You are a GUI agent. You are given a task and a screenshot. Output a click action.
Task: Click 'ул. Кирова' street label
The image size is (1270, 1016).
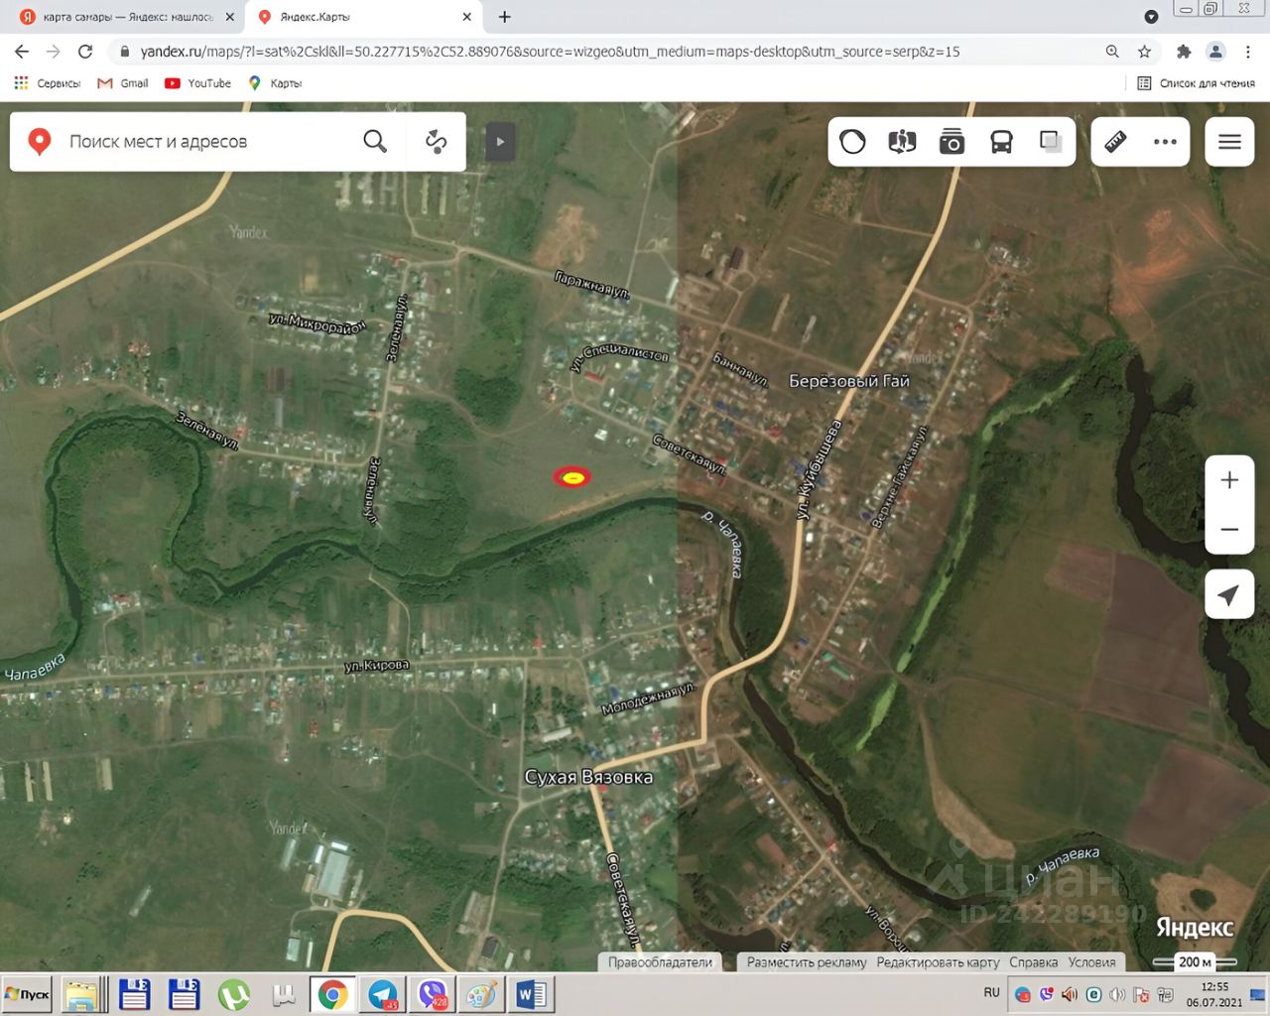[x=376, y=666]
